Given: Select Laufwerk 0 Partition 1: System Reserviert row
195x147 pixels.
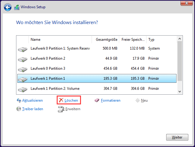Looking at the screenshot, I should pyautogui.click(x=97, y=48).
